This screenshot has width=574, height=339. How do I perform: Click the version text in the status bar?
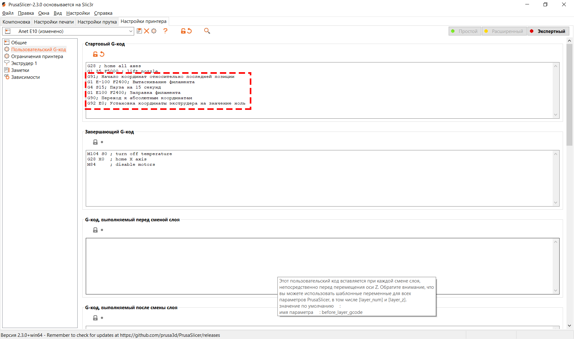pyautogui.click(x=110, y=335)
